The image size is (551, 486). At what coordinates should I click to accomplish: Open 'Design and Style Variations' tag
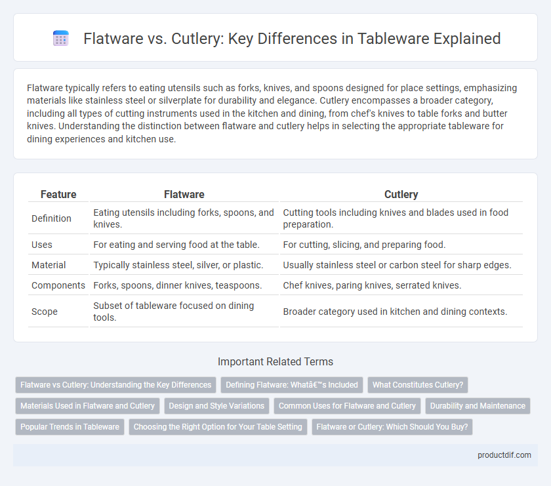click(216, 406)
